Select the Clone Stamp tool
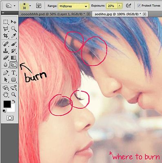The height and width of the screenshot is (163, 162). pyautogui.click(x=6, y=51)
